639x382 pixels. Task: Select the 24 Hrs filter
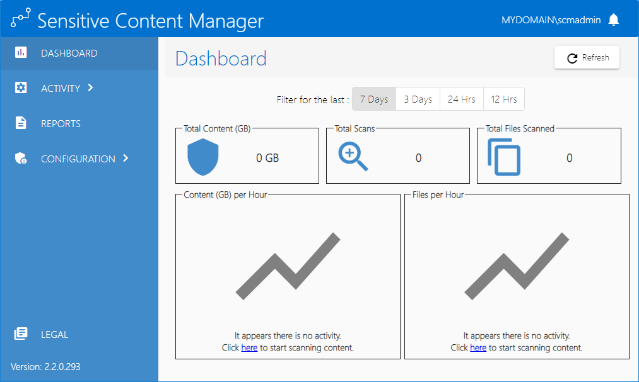(x=462, y=99)
